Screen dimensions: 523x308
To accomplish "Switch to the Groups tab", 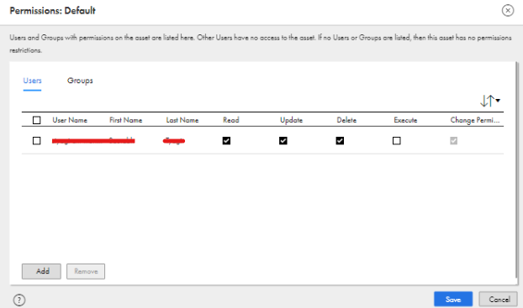I will 80,81.
